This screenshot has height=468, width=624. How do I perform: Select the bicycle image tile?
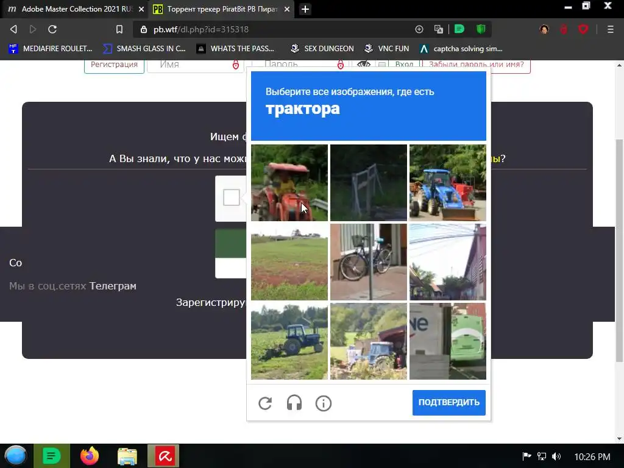click(x=369, y=262)
